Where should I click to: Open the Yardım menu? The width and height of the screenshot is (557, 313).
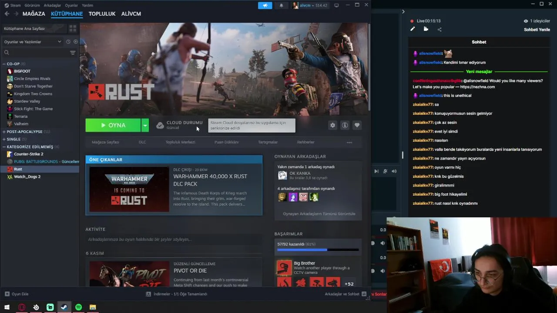[x=87, y=5]
